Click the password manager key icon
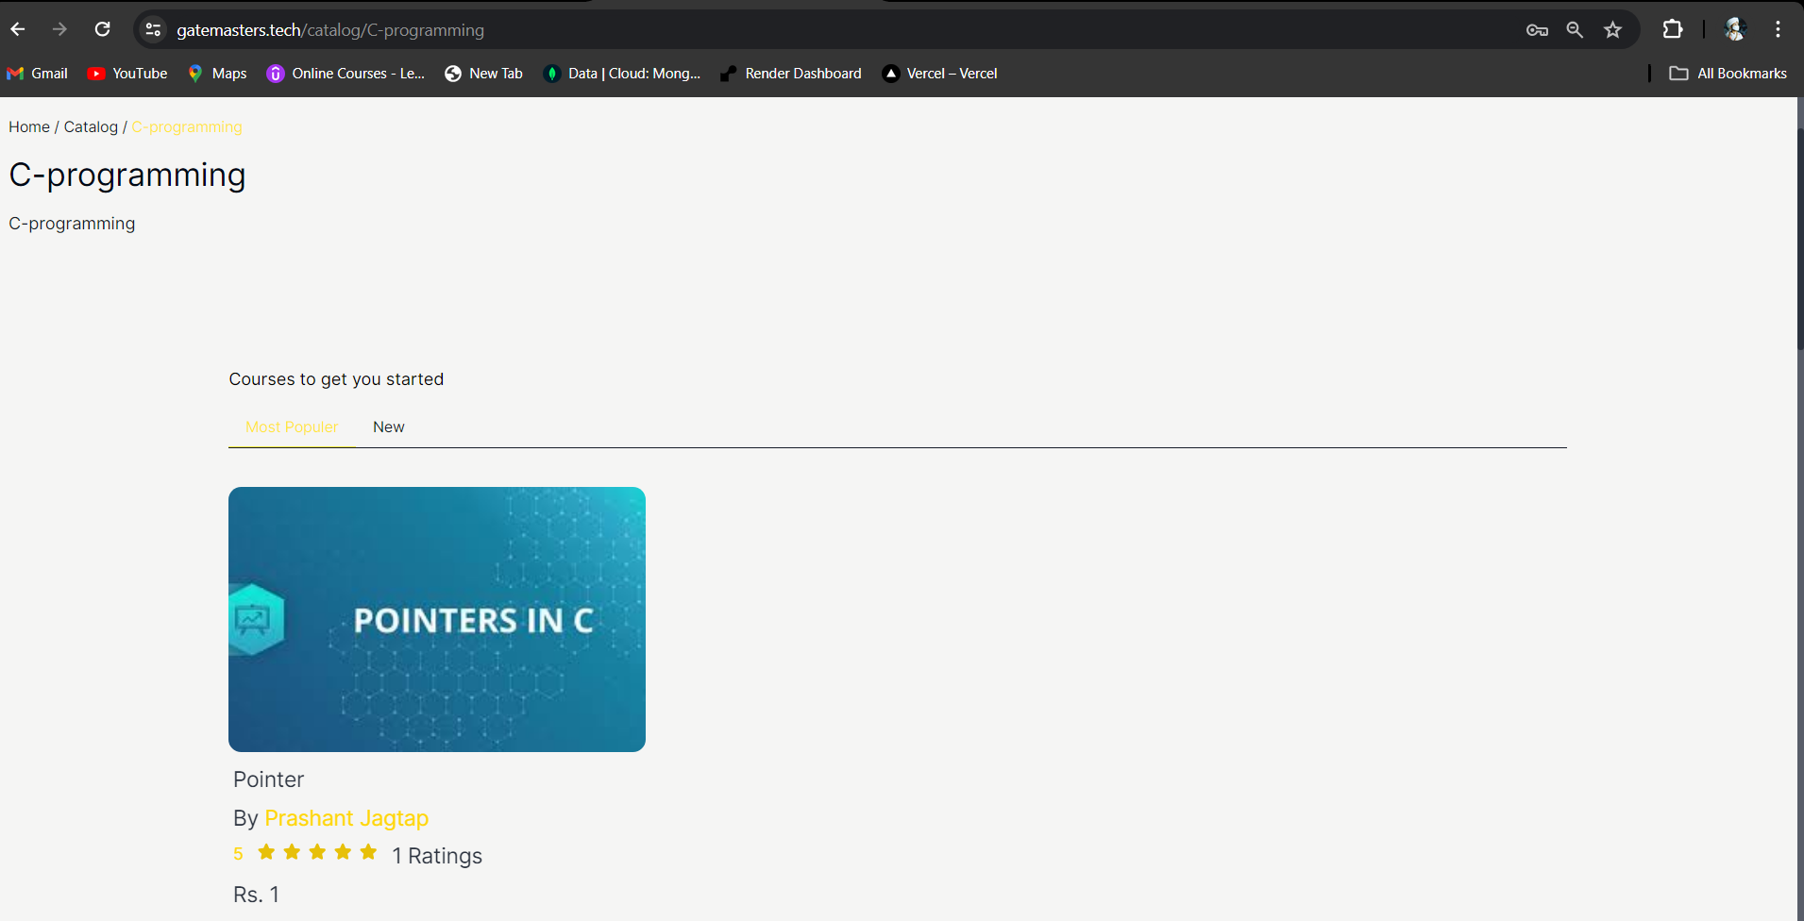Image resolution: width=1804 pixels, height=921 pixels. (x=1536, y=29)
